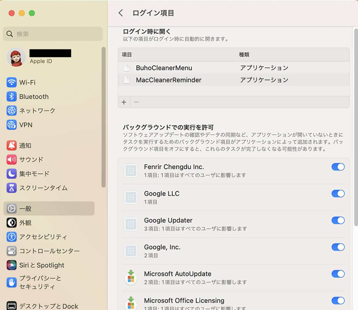Switch off Microsoft AutoUpdate toggle

(x=338, y=274)
